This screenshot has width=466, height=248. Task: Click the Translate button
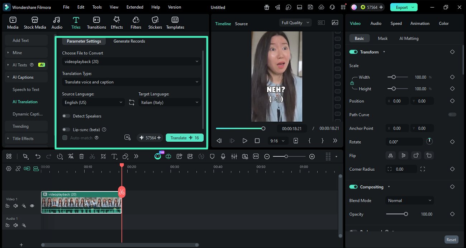(x=185, y=138)
